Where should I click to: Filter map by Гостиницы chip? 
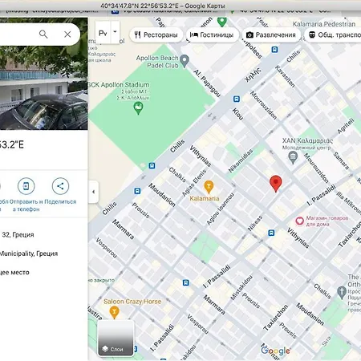[x=212, y=34]
